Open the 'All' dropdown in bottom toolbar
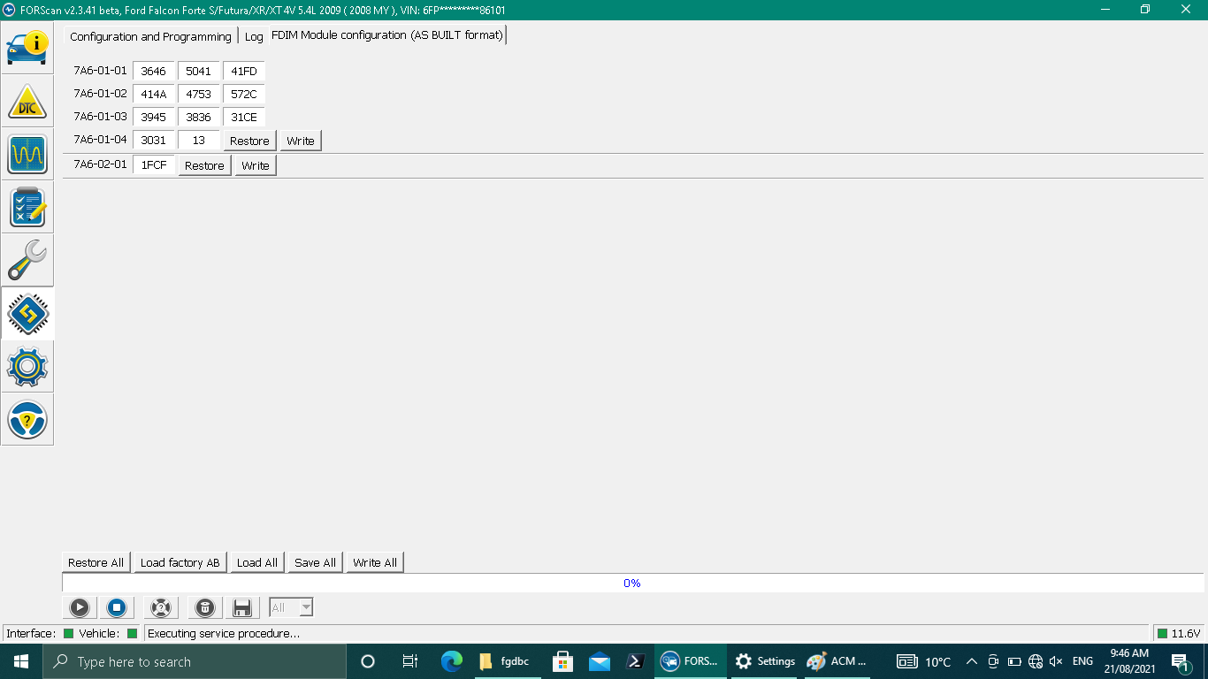Screen dimensions: 1208x679 click(x=291, y=607)
